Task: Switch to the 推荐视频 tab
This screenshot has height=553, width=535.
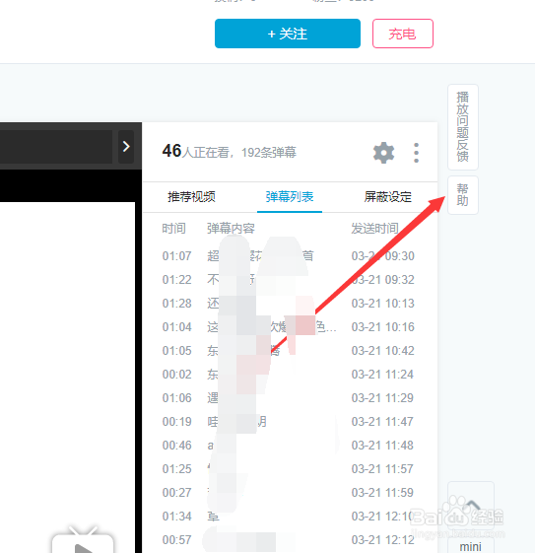Action: tap(191, 196)
